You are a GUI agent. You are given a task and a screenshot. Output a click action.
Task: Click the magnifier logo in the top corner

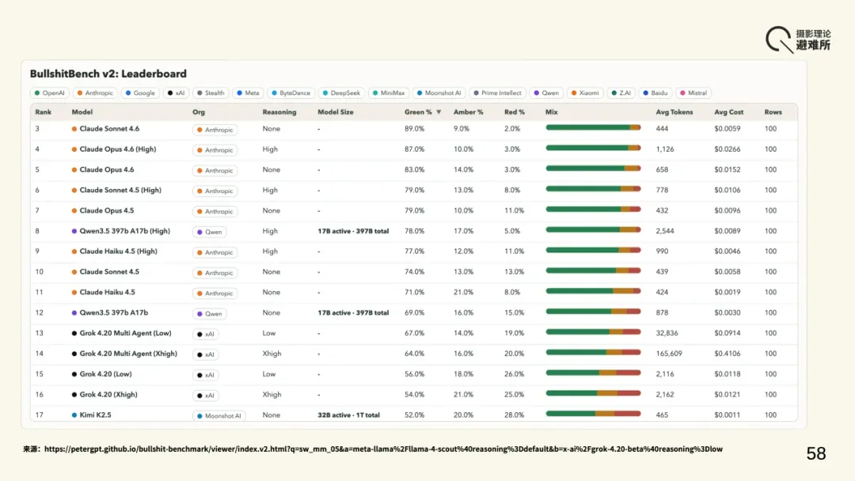point(779,40)
